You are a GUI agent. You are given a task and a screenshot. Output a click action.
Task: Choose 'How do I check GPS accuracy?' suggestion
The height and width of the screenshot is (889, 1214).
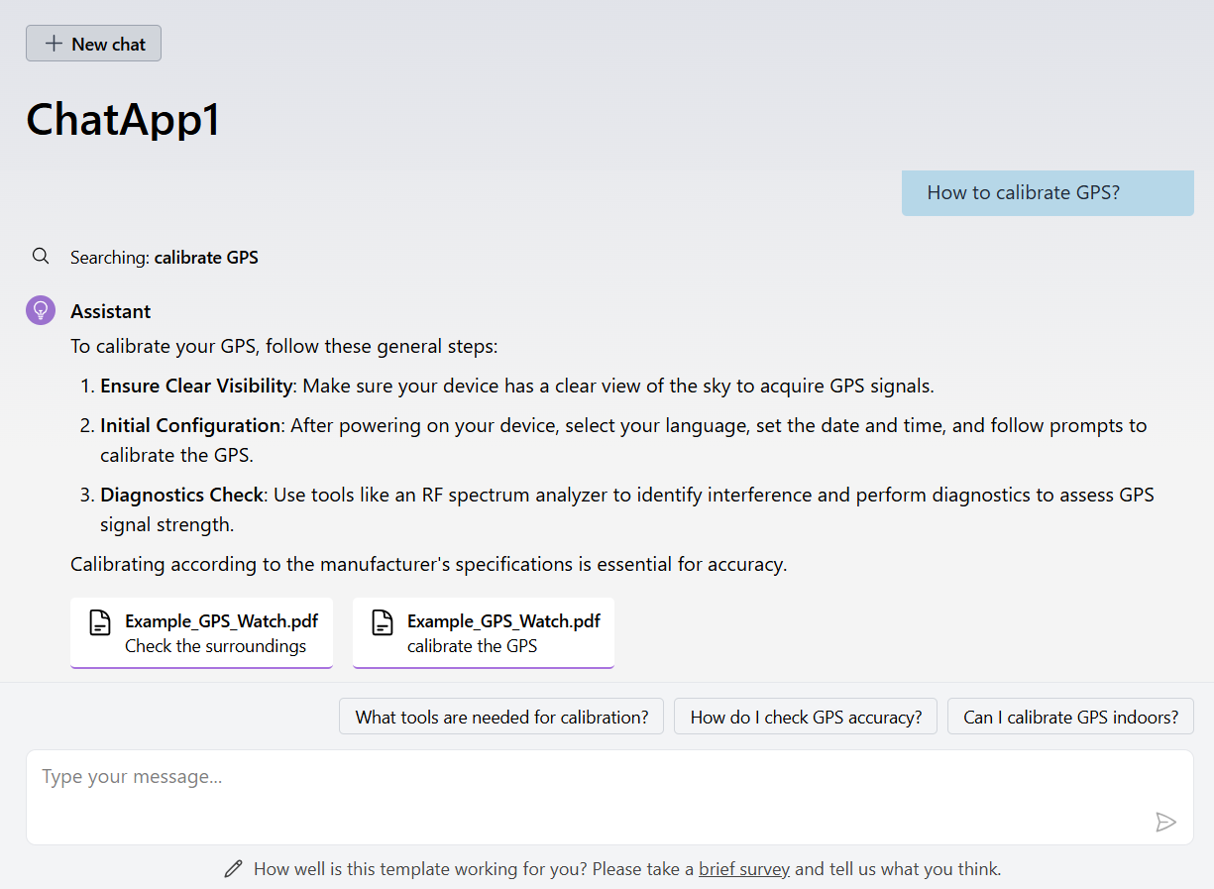(x=806, y=717)
